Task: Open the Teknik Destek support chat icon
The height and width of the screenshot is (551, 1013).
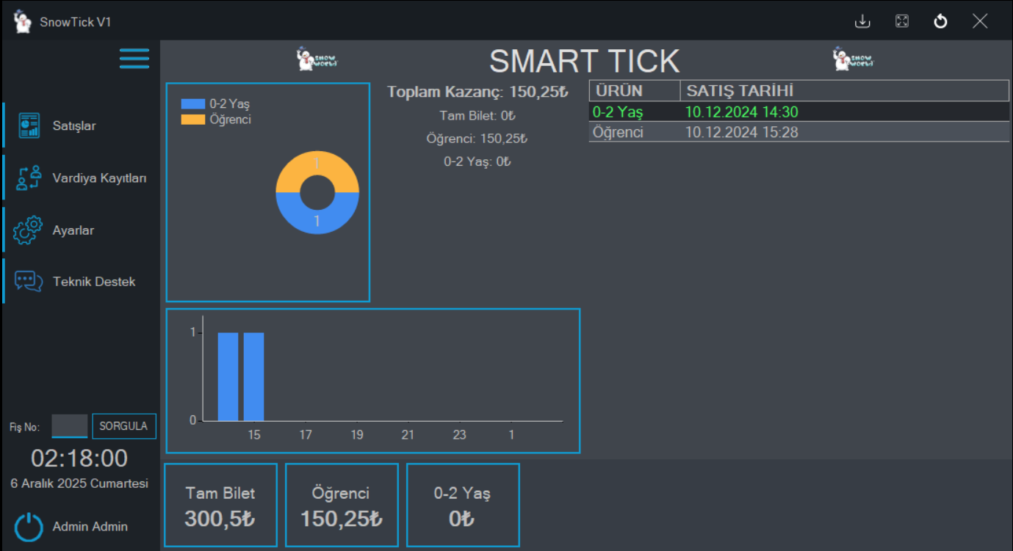Action: [27, 281]
